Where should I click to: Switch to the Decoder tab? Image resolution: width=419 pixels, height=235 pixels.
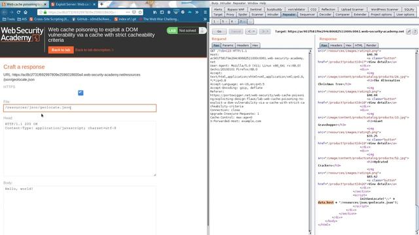(325, 14)
